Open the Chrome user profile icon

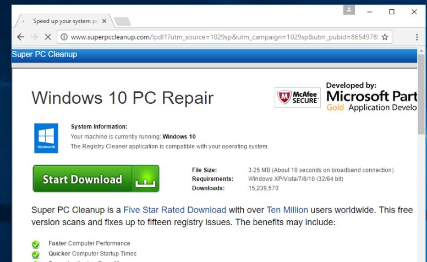click(349, 10)
